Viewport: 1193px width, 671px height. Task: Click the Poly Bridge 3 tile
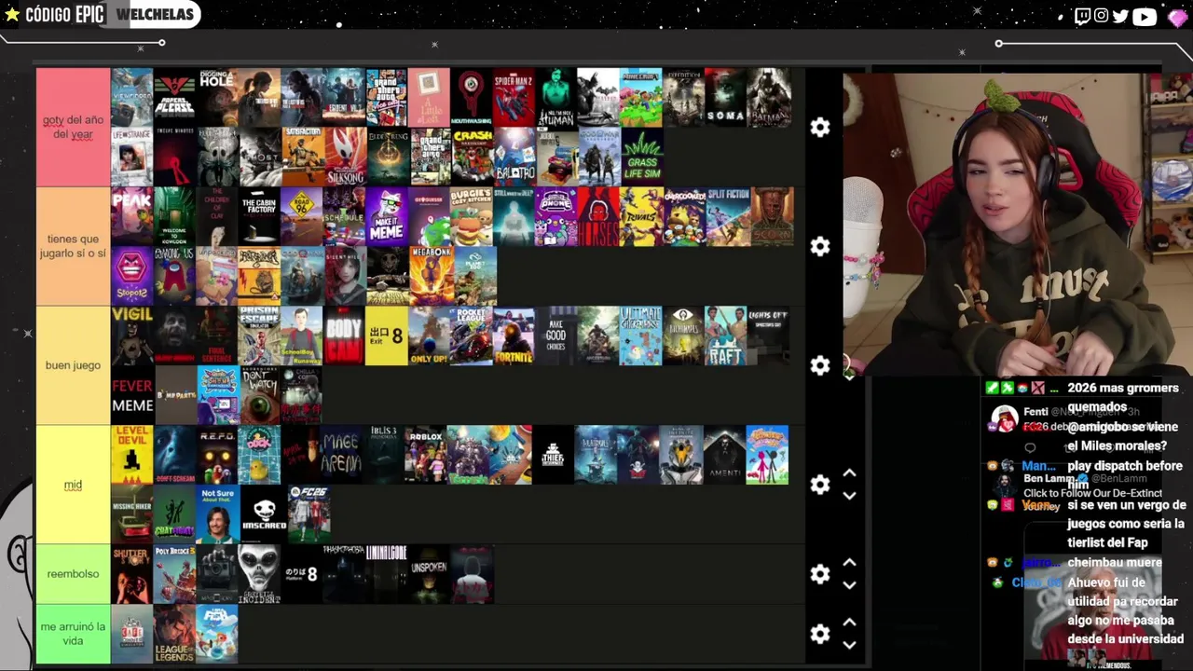pyautogui.click(x=174, y=574)
